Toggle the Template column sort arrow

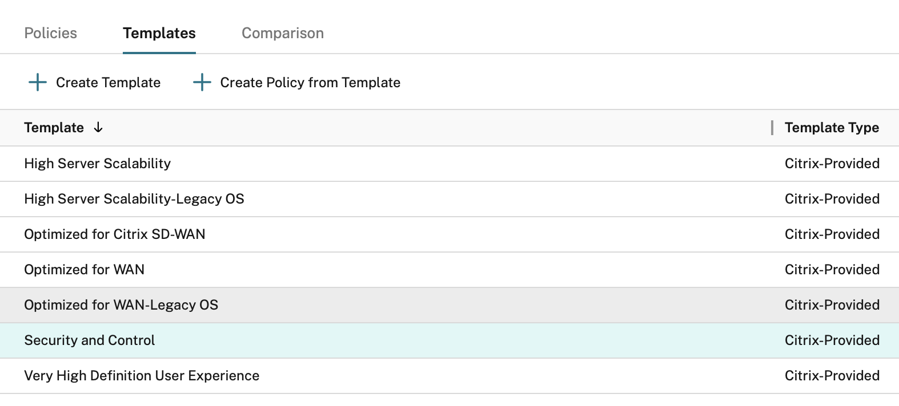coord(98,127)
